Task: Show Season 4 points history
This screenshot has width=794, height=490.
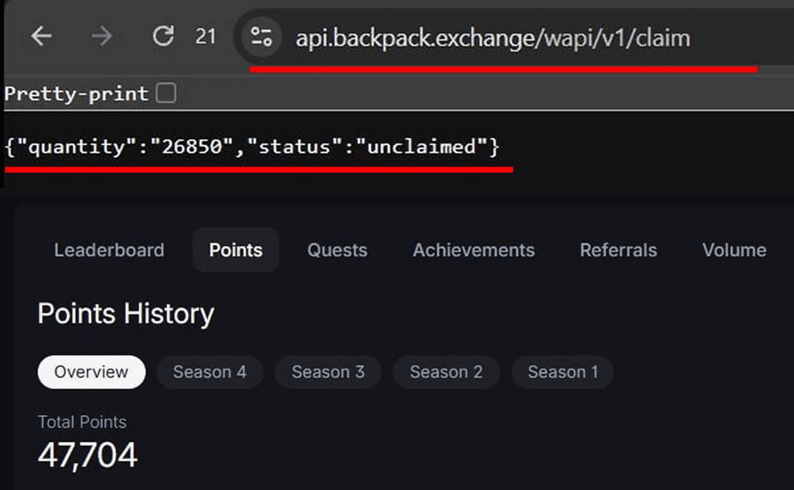Action: click(x=210, y=372)
